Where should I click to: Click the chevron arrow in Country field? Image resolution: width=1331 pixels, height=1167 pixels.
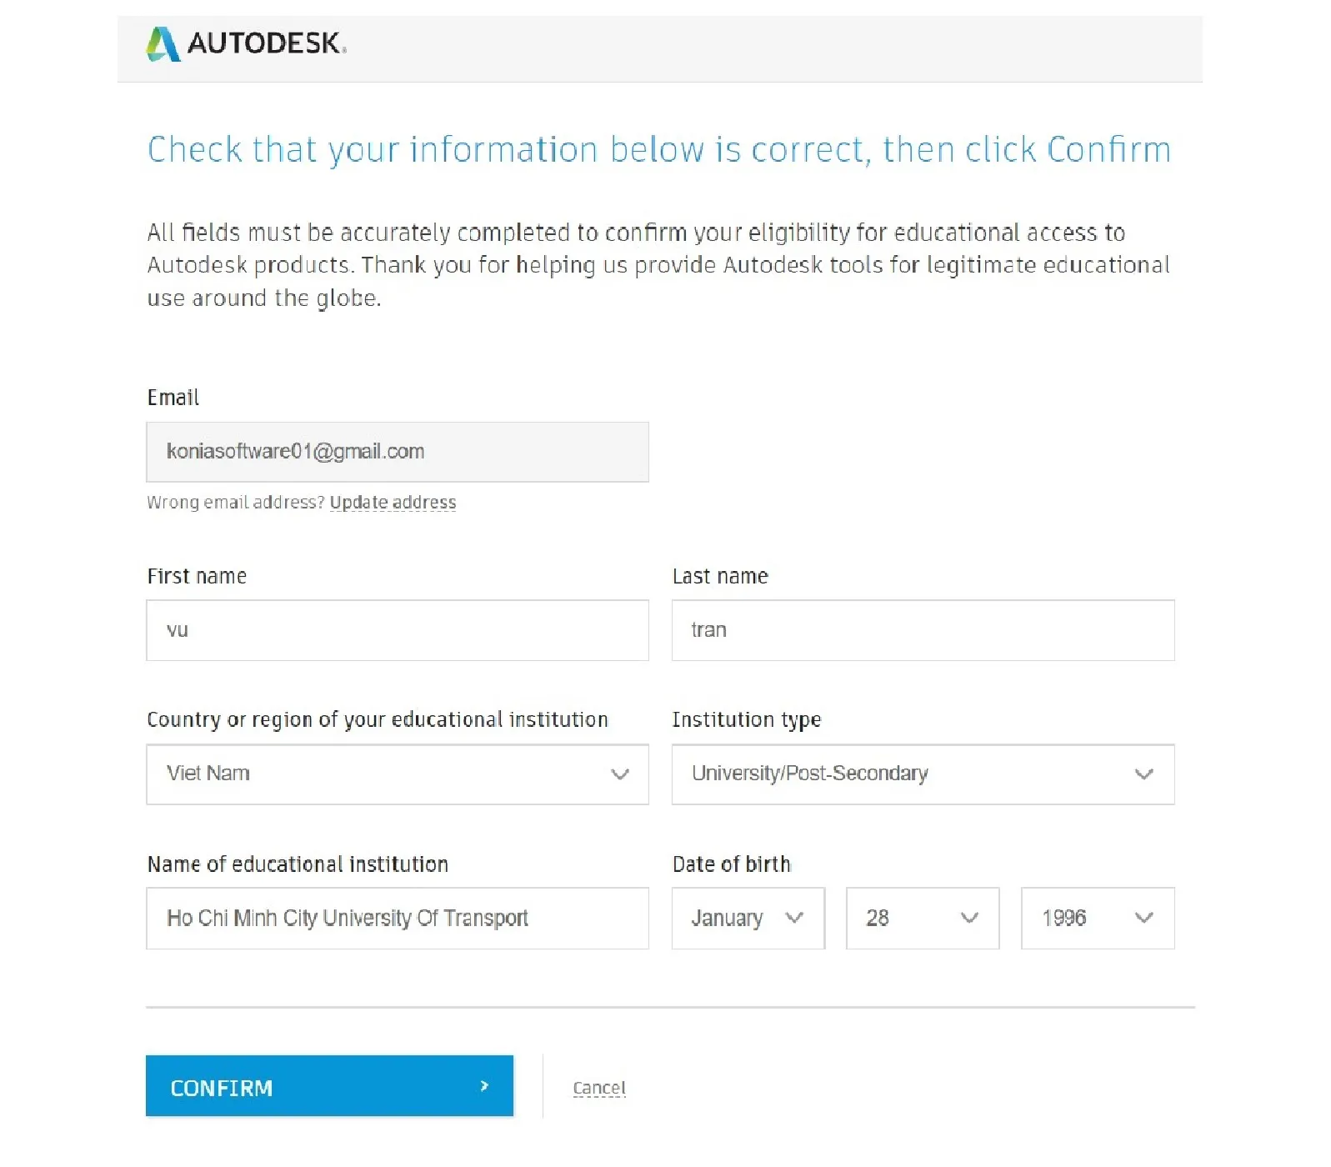click(x=619, y=774)
